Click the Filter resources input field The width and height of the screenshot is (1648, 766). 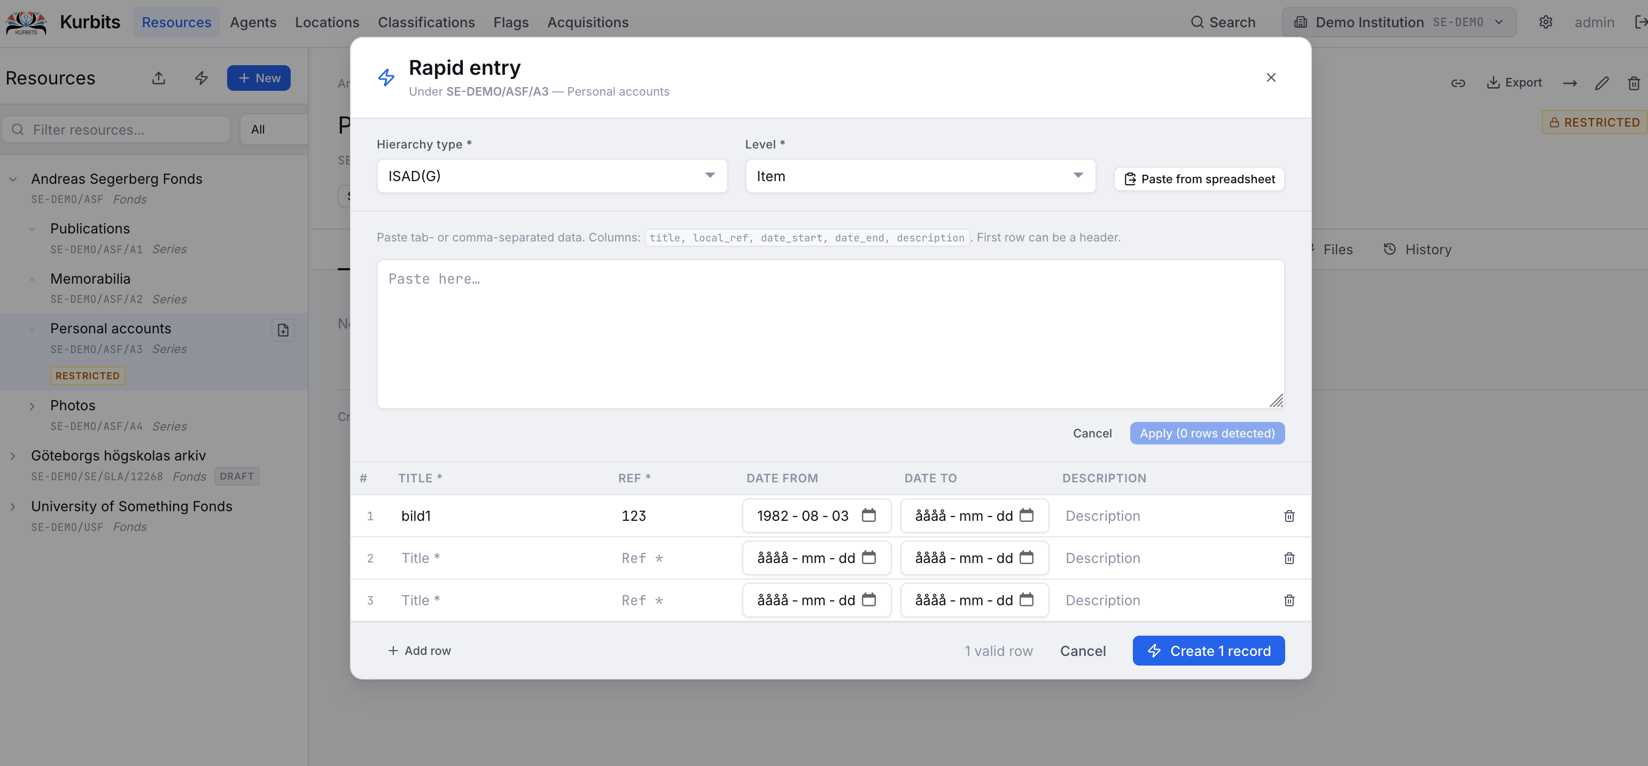click(x=116, y=130)
